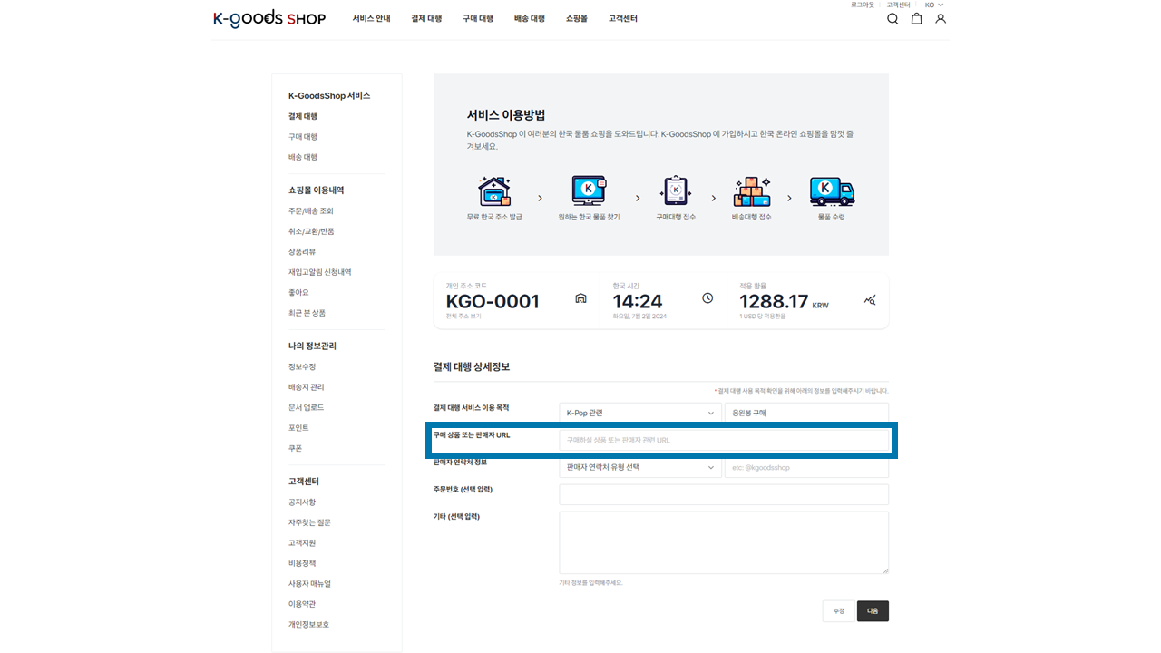Click the 기타 notes text area

click(x=724, y=542)
